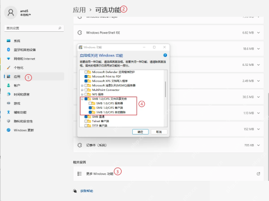Uncheck the Microsoft XPS 文档写入程序 checkbox

click(x=86, y=81)
